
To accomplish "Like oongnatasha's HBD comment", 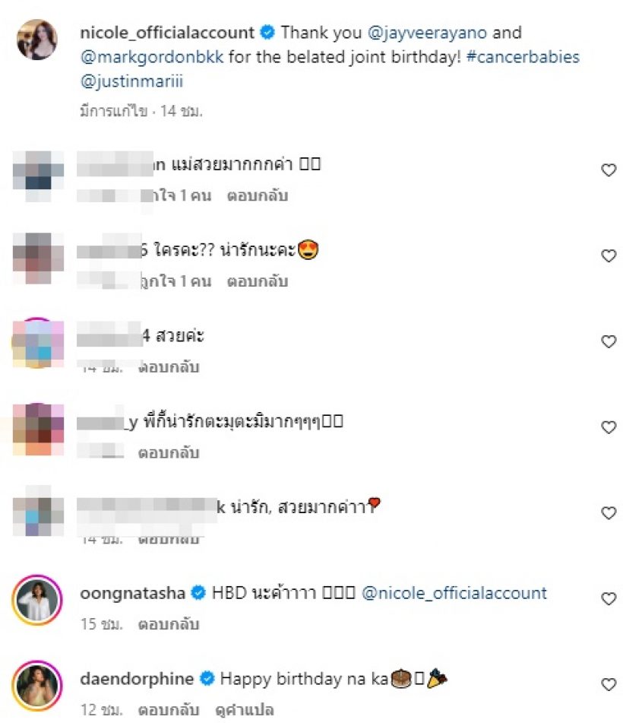I will click(609, 599).
